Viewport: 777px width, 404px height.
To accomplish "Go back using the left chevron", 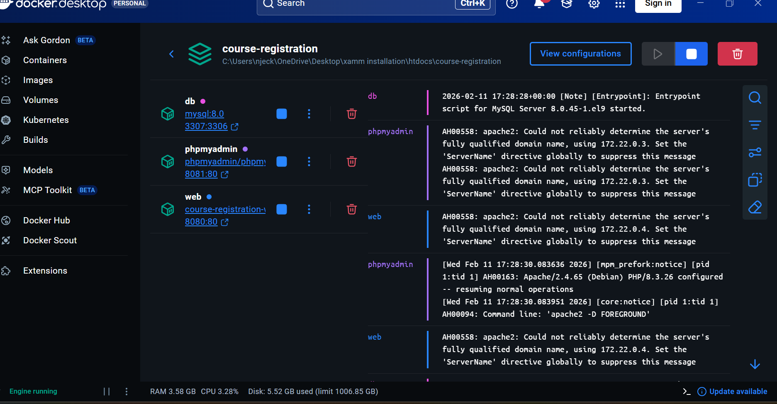I will [171, 54].
